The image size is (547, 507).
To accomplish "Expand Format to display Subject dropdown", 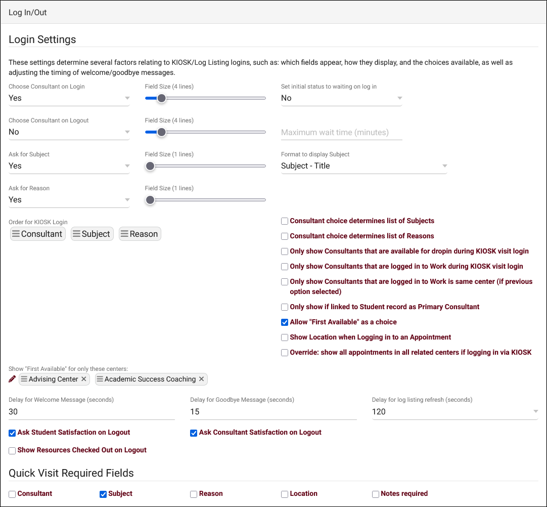I will coord(363,166).
